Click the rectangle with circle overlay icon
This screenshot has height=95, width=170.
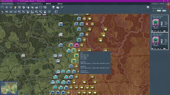pos(28,7)
